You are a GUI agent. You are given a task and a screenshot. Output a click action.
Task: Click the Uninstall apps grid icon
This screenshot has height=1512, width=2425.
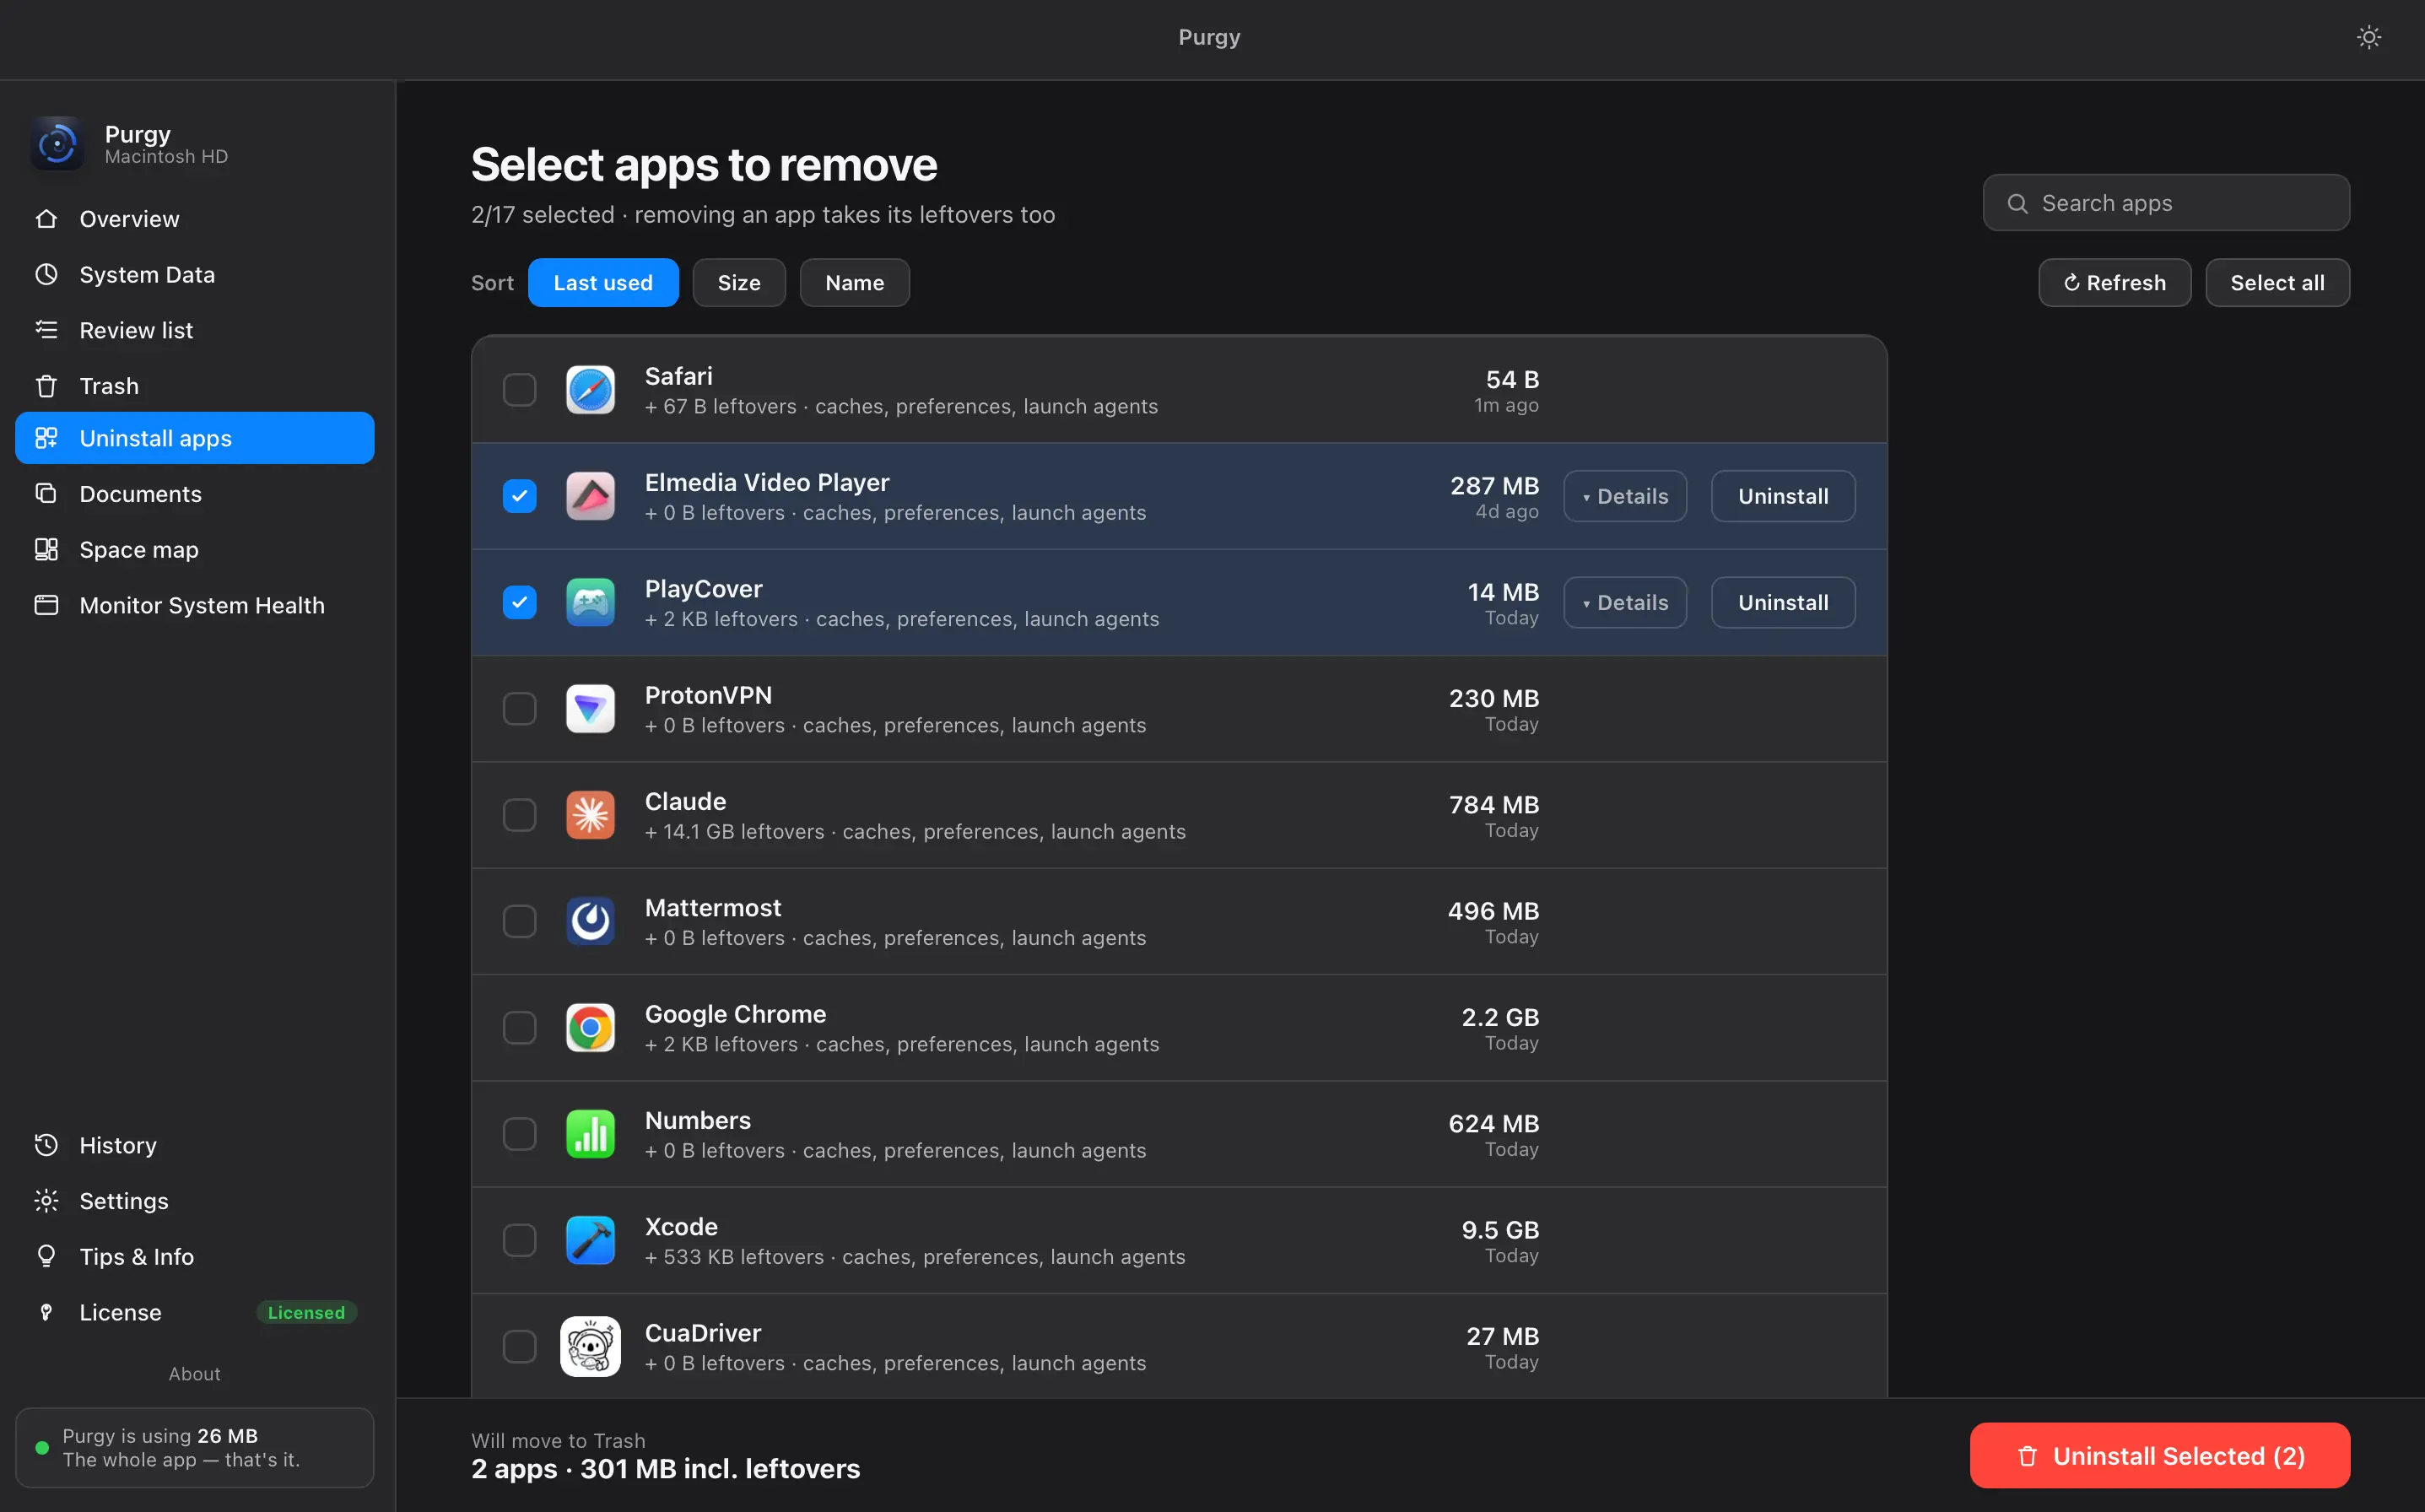coord(46,438)
